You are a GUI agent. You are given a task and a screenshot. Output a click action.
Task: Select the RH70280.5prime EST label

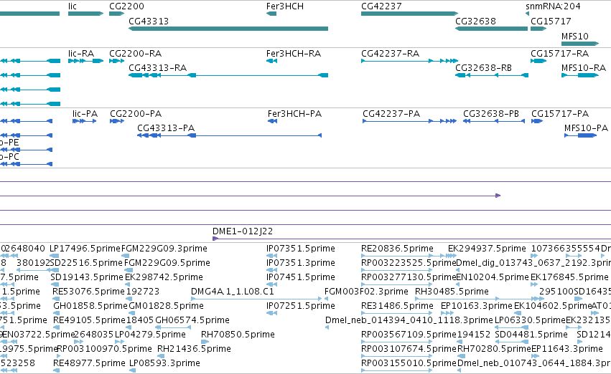point(494,349)
